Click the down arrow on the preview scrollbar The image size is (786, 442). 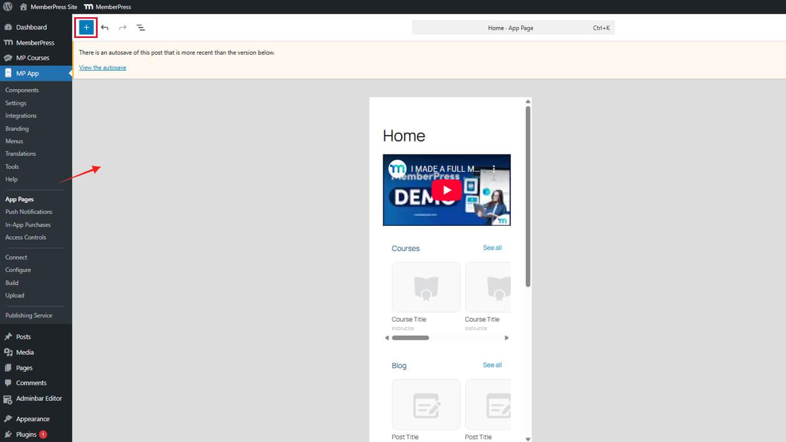pyautogui.click(x=528, y=437)
